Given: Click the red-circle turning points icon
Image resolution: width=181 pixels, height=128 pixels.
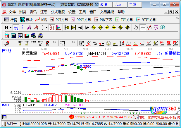Looking at the screenshot, I should 149,28.
